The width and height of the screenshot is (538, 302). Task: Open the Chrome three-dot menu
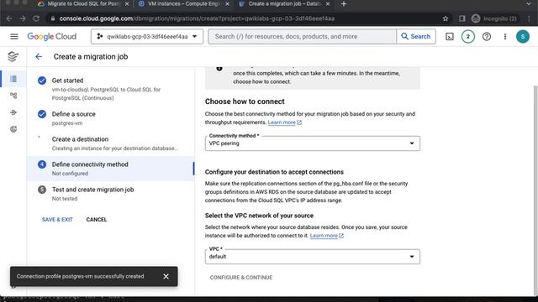[529, 18]
